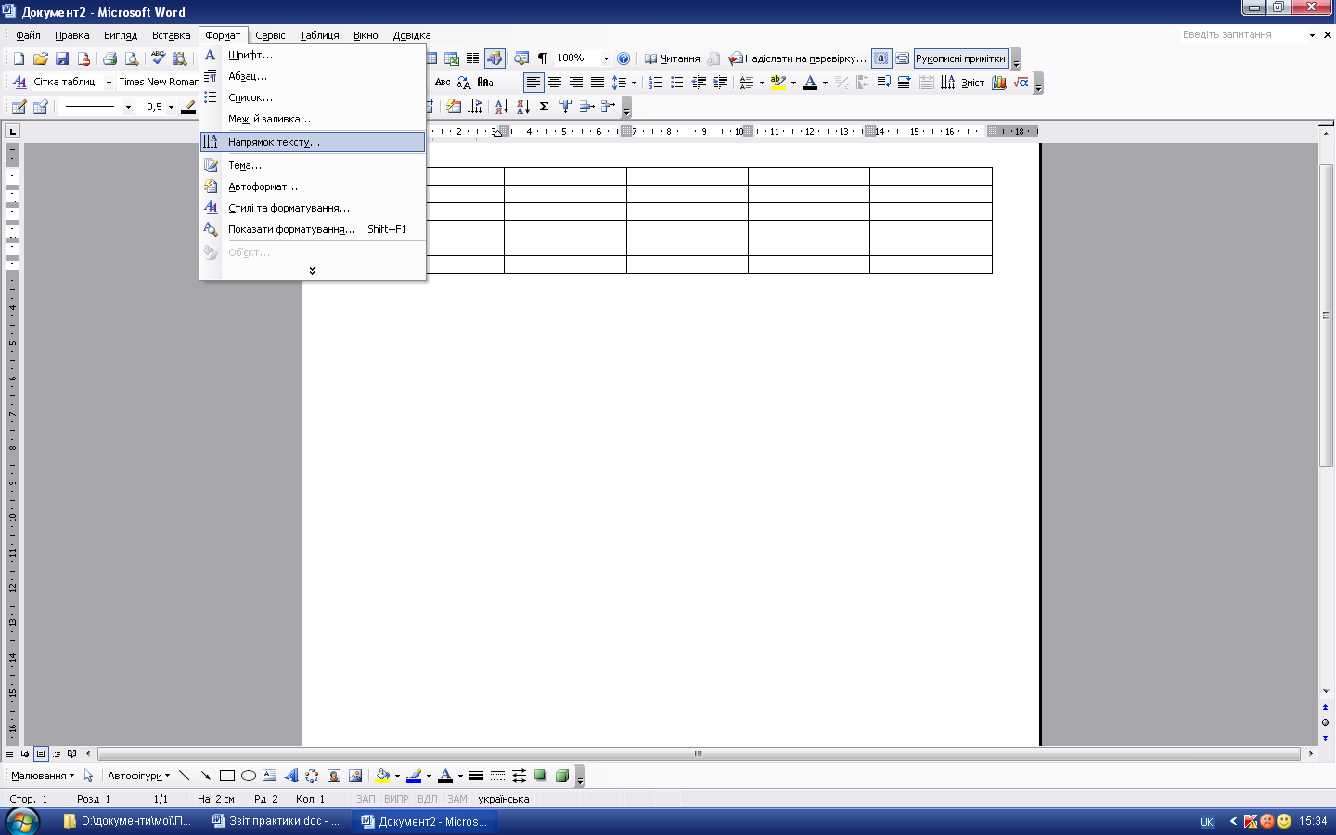Open 'Стилі та форматування...' entry

coord(313,208)
